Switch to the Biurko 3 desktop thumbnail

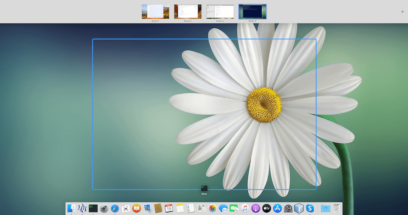(220, 12)
